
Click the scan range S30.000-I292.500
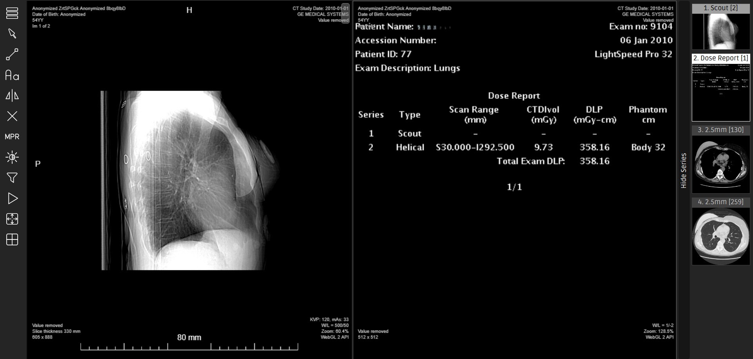475,147
